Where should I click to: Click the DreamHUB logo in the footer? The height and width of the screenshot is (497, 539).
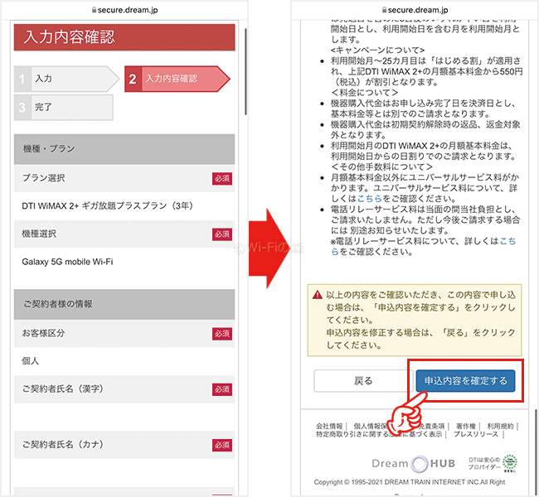click(414, 463)
